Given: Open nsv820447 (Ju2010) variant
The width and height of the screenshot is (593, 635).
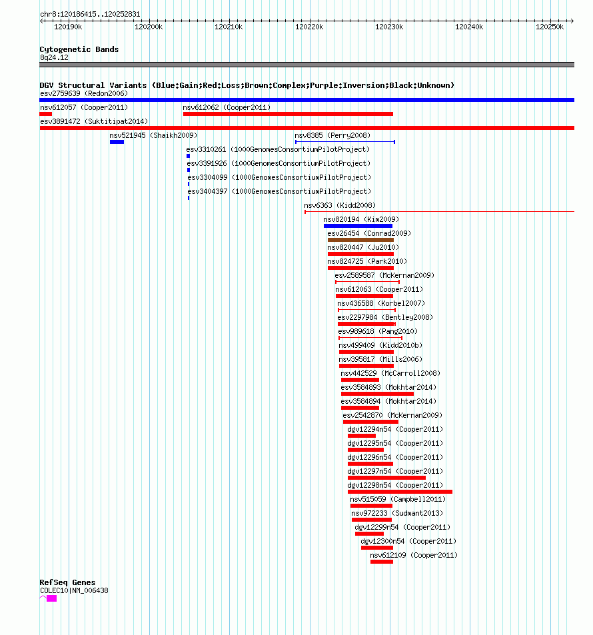Looking at the screenshot, I should click(x=363, y=247).
